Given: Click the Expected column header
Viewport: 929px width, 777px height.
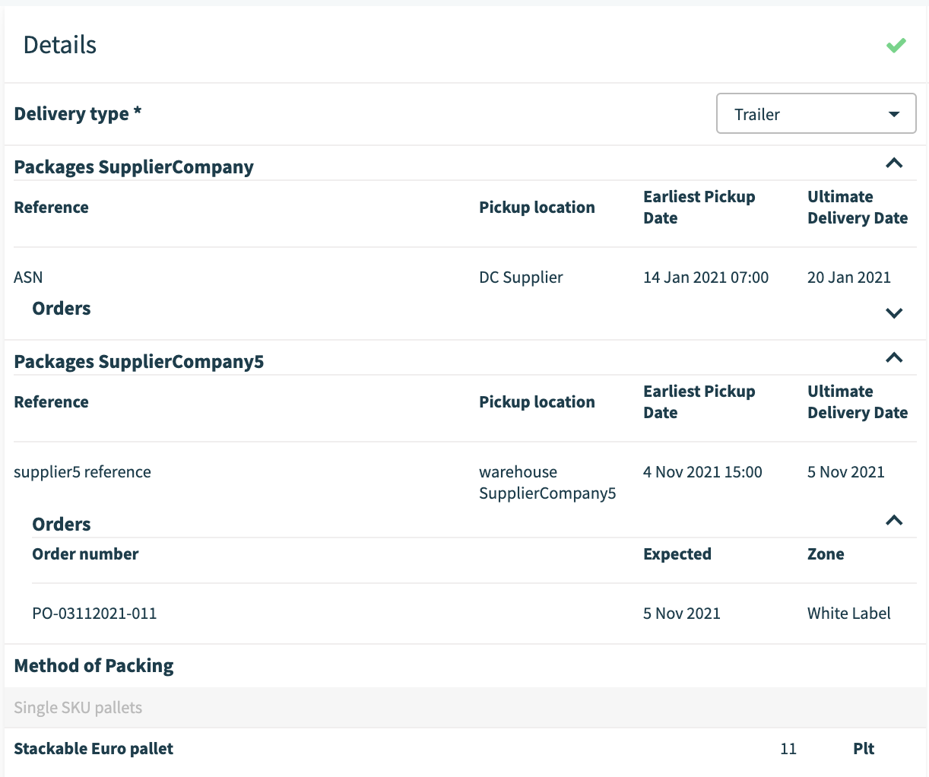Looking at the screenshot, I should point(677,553).
